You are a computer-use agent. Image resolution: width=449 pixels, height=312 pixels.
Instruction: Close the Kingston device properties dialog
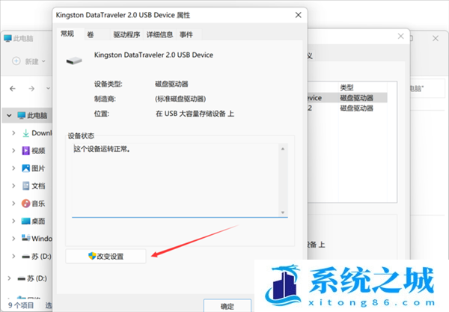click(299, 14)
